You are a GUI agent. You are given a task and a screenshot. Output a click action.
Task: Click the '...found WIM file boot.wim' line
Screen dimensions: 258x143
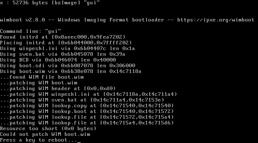42,77
